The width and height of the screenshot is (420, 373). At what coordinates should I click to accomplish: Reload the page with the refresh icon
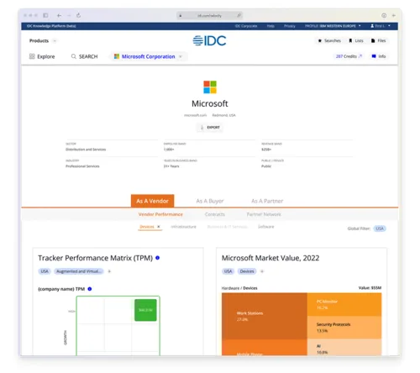coord(78,15)
